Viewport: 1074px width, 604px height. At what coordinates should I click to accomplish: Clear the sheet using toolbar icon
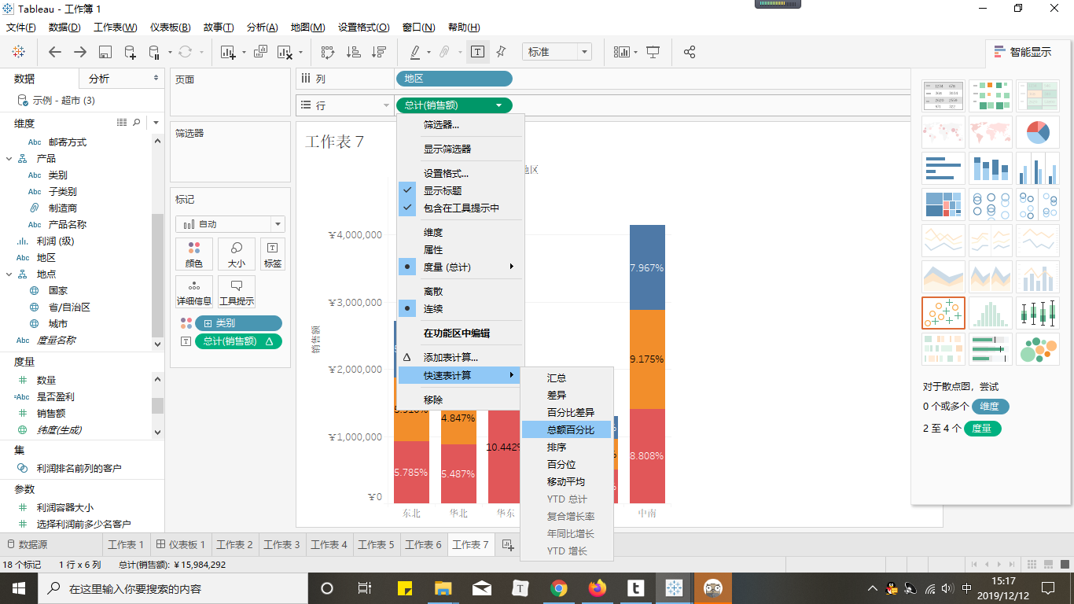[x=285, y=52]
